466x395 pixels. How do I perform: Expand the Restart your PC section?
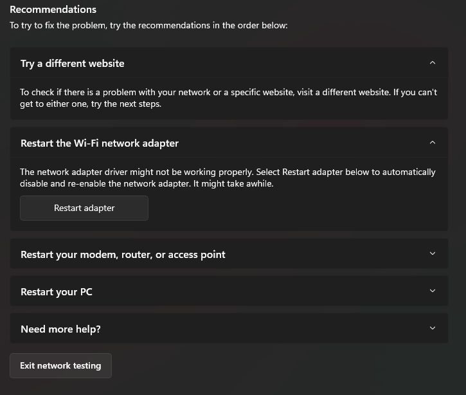pos(57,291)
